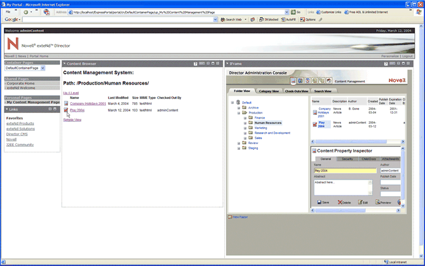Click the second Director Administration Console toolbar icon
The image size is (425, 266).
coord(300,81)
